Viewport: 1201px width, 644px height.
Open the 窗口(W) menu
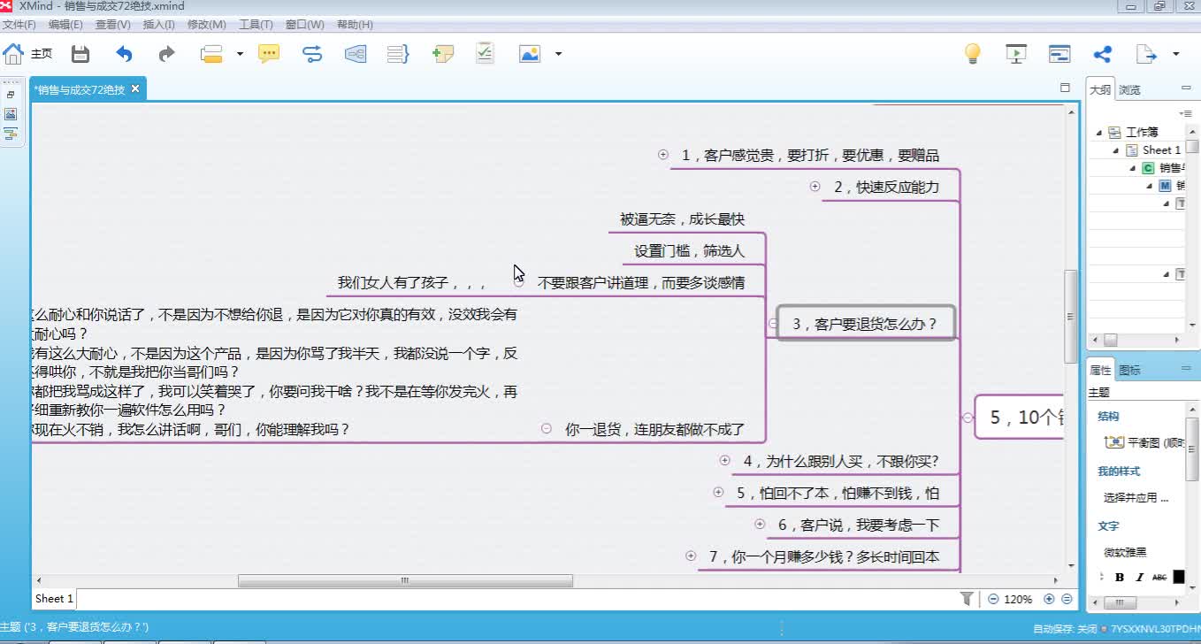click(x=304, y=25)
